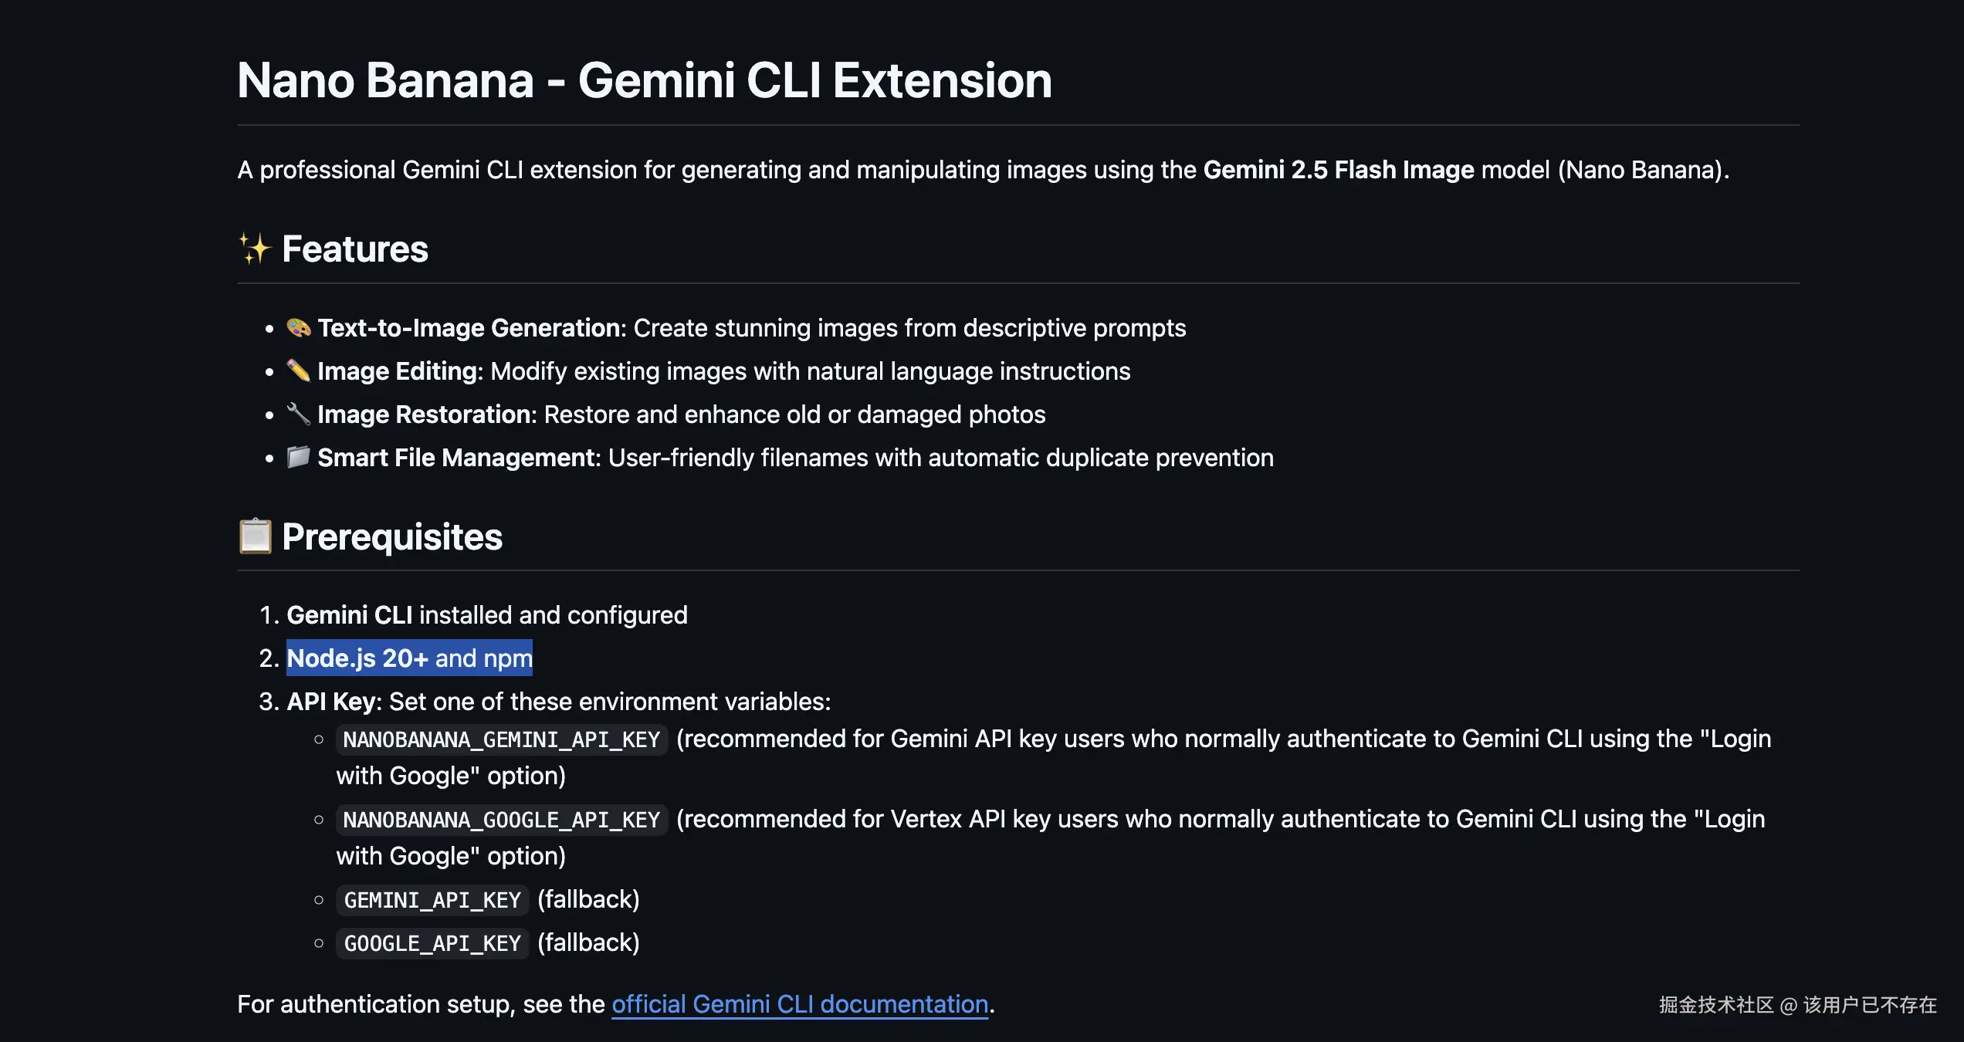
Task: Click the GOOGLE_API_KEY fallback code label
Action: [432, 943]
